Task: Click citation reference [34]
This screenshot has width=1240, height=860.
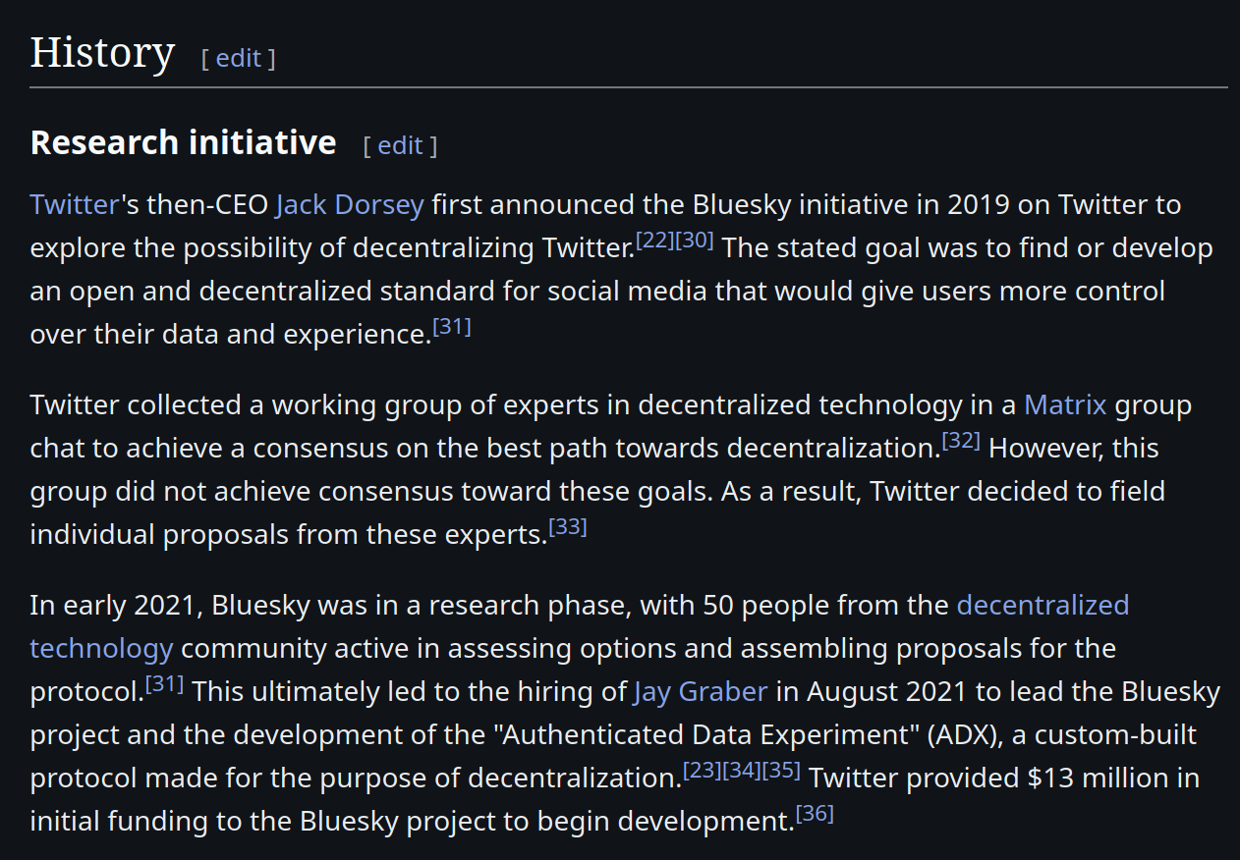Action: coord(742,771)
